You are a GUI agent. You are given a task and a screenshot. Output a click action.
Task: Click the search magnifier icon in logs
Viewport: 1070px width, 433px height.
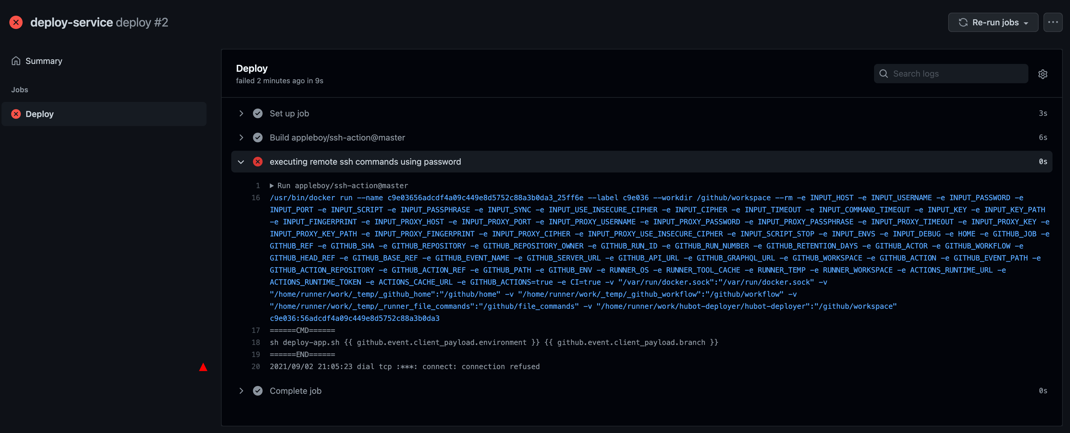(883, 74)
